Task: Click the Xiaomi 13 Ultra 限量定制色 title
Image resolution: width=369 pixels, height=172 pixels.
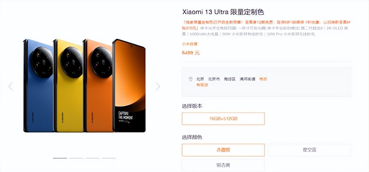Action: point(223,12)
